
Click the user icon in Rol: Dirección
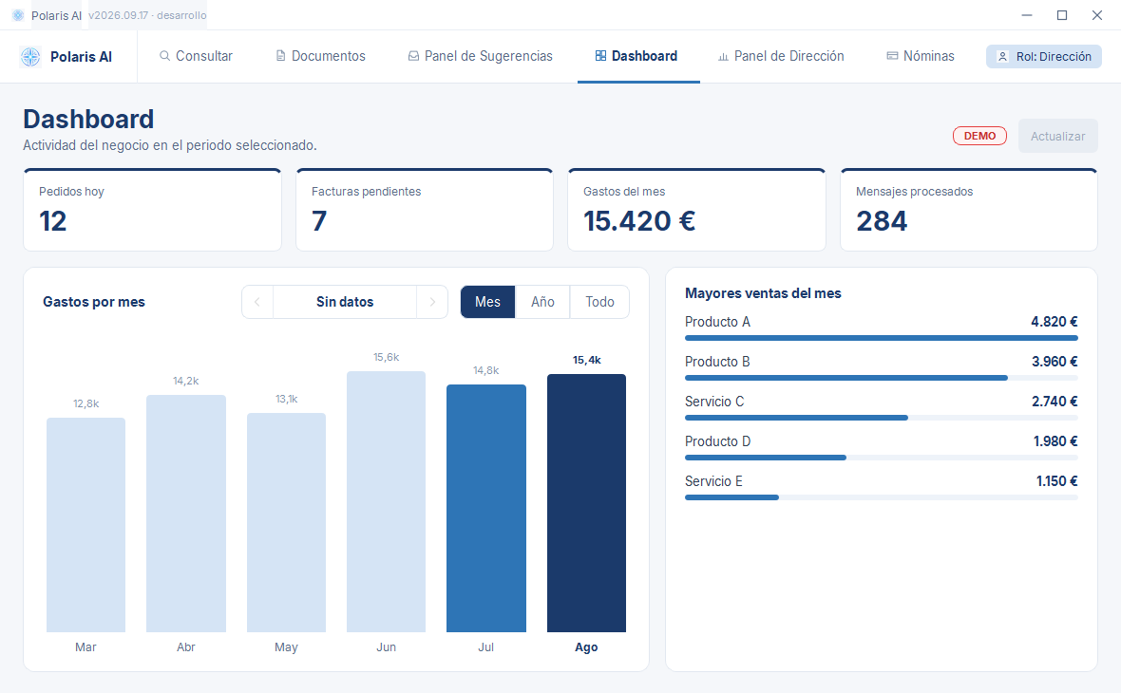click(x=1002, y=56)
